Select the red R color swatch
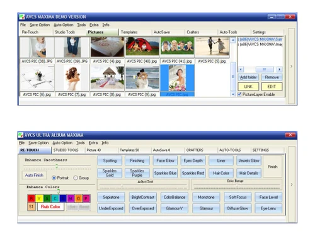Screen dimensions: 315x236 click(31, 198)
